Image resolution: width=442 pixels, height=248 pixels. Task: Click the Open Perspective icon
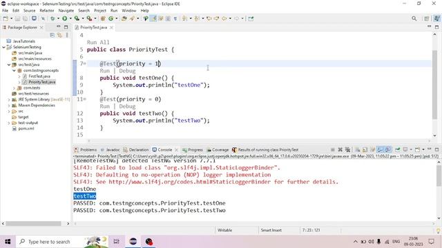tap(427, 19)
